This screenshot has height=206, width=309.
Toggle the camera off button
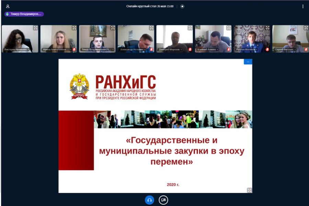pos(163,200)
